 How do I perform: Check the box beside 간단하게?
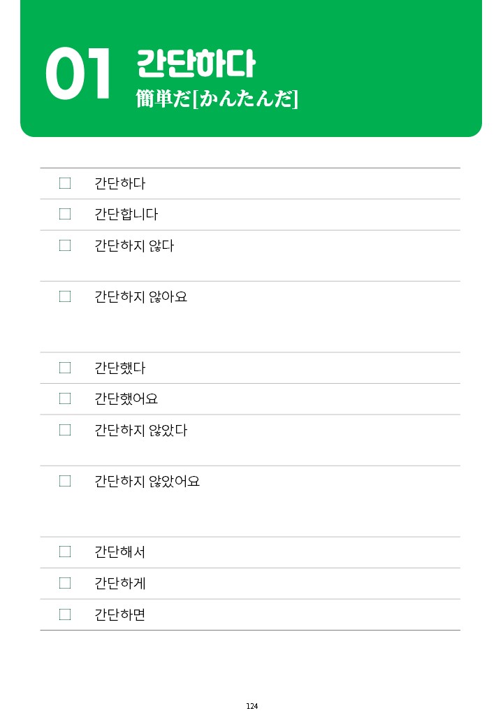pyautogui.click(x=65, y=583)
